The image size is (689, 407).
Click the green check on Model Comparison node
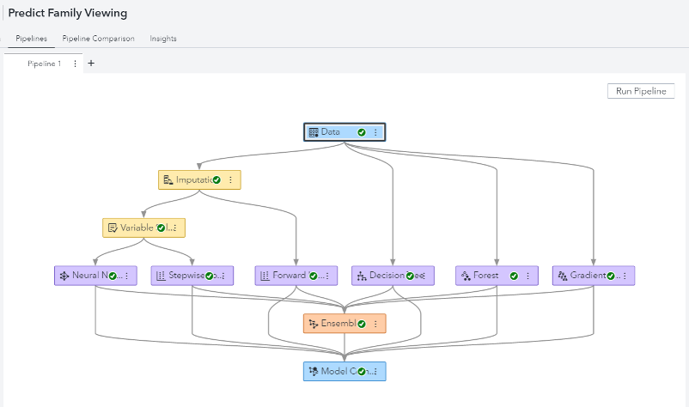click(362, 372)
